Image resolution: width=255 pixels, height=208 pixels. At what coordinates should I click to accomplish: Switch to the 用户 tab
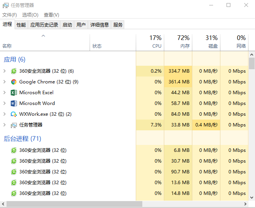click(81, 25)
